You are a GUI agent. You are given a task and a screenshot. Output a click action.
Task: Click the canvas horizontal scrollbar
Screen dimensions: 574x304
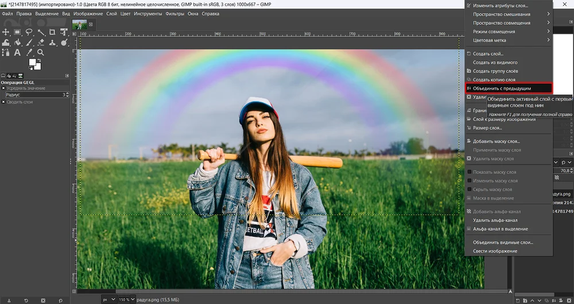(x=292, y=291)
